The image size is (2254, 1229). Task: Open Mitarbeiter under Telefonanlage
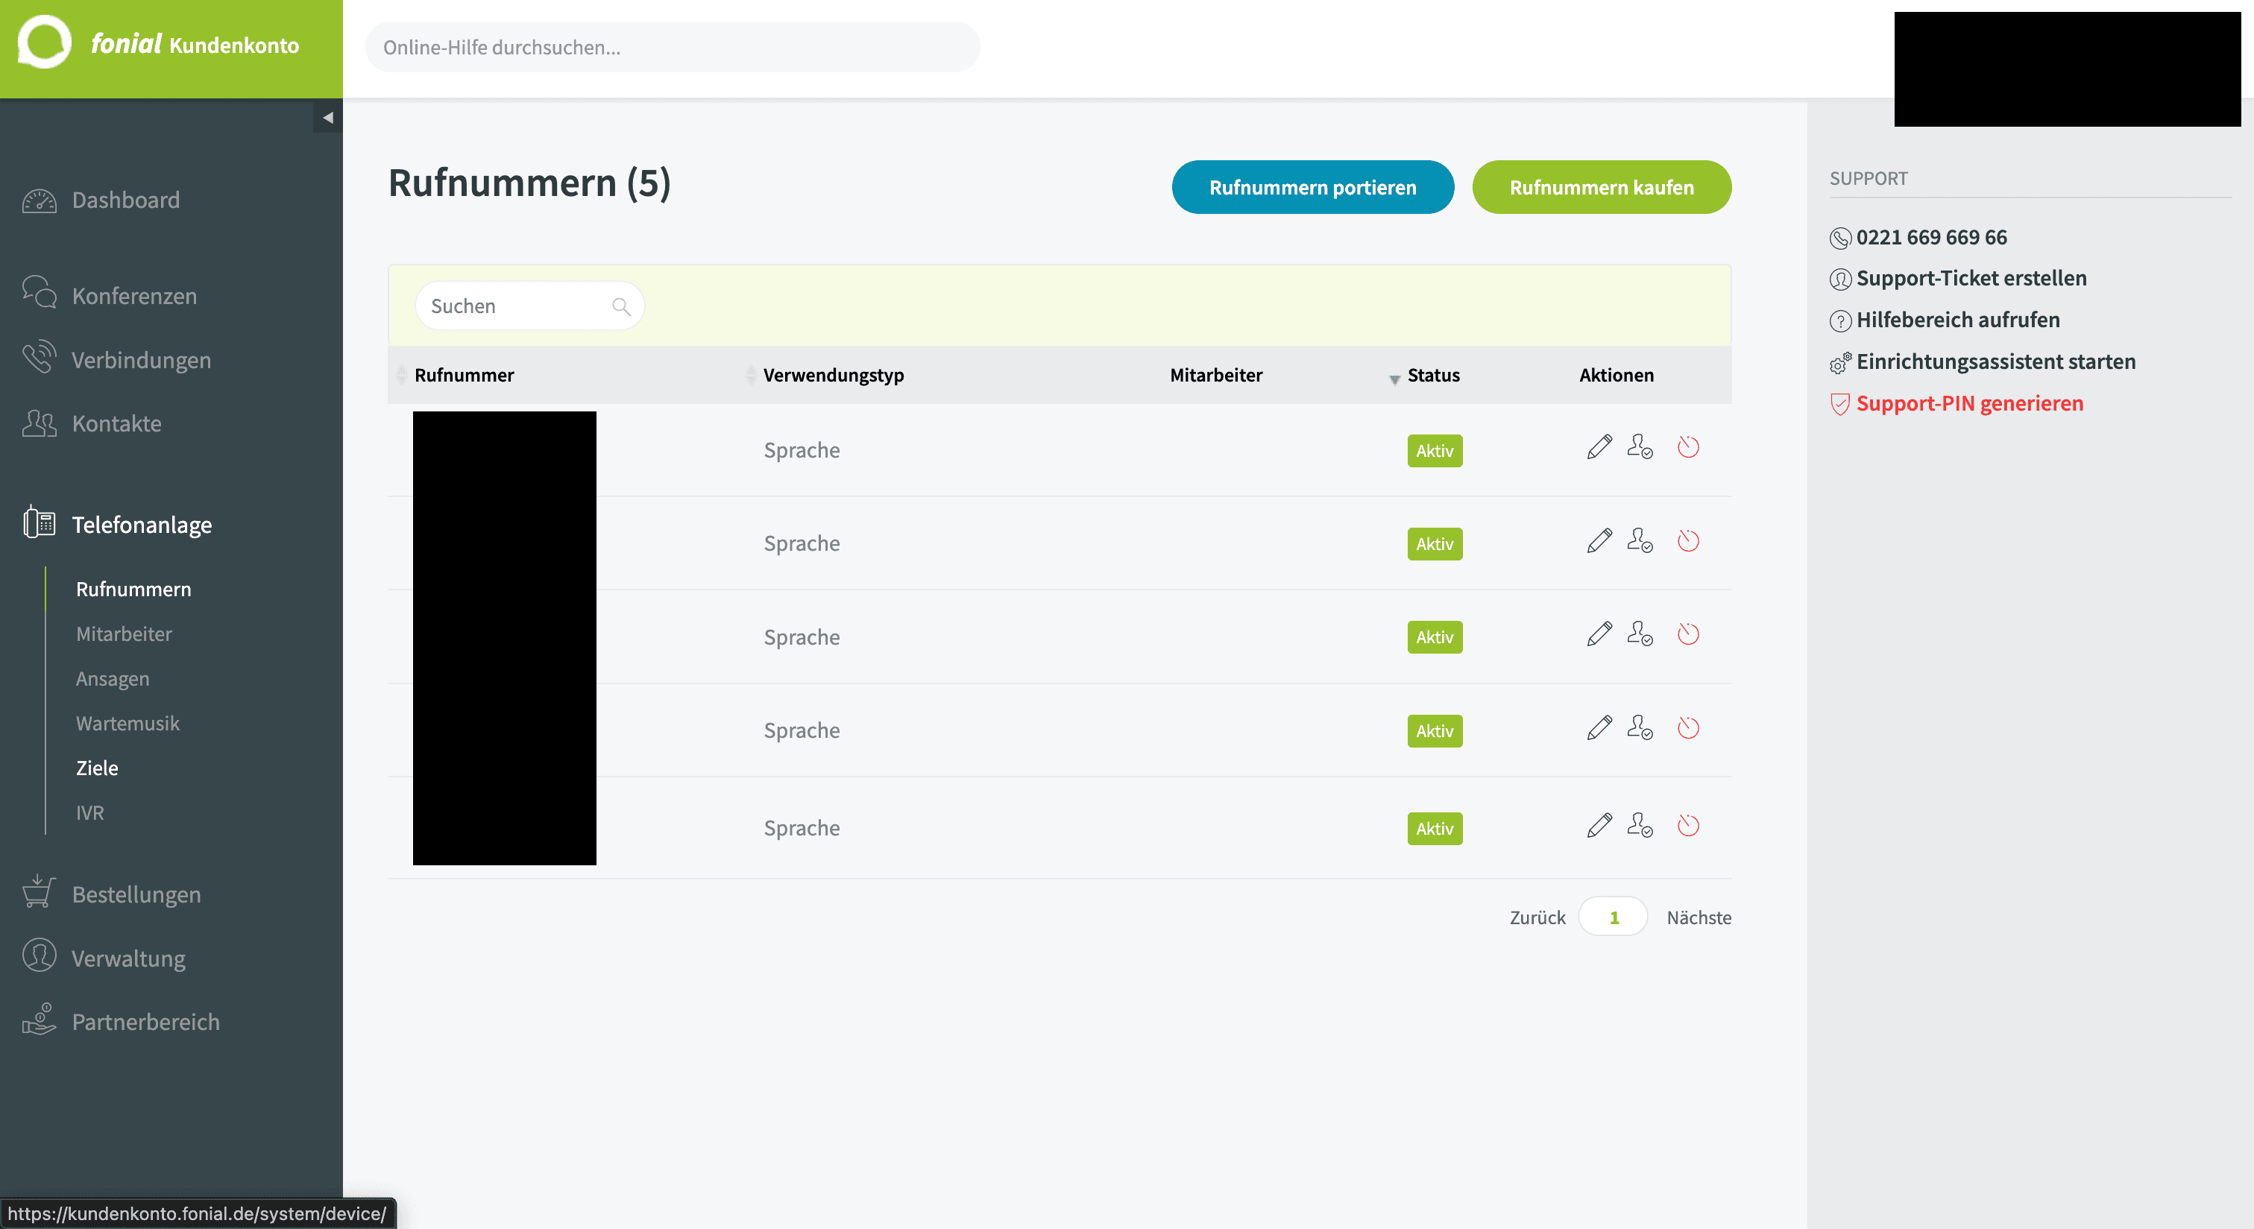click(x=123, y=634)
